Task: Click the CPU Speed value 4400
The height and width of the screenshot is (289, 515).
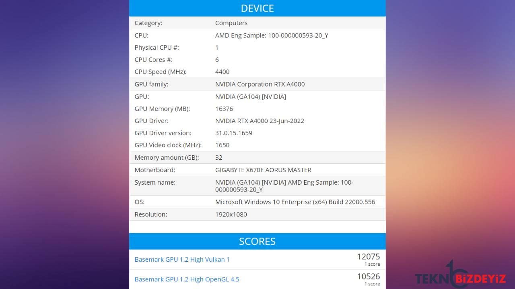Action: pos(222,72)
